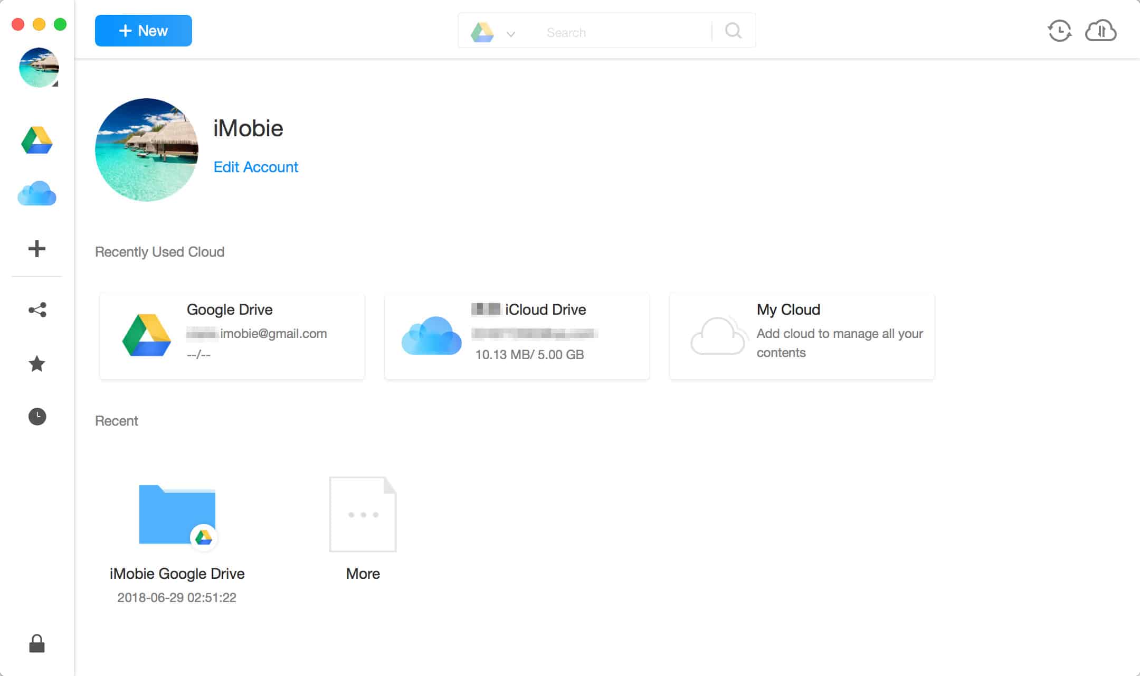Open iCloud Drive from the sidebar
Viewport: 1140px width, 676px height.
pyautogui.click(x=37, y=193)
